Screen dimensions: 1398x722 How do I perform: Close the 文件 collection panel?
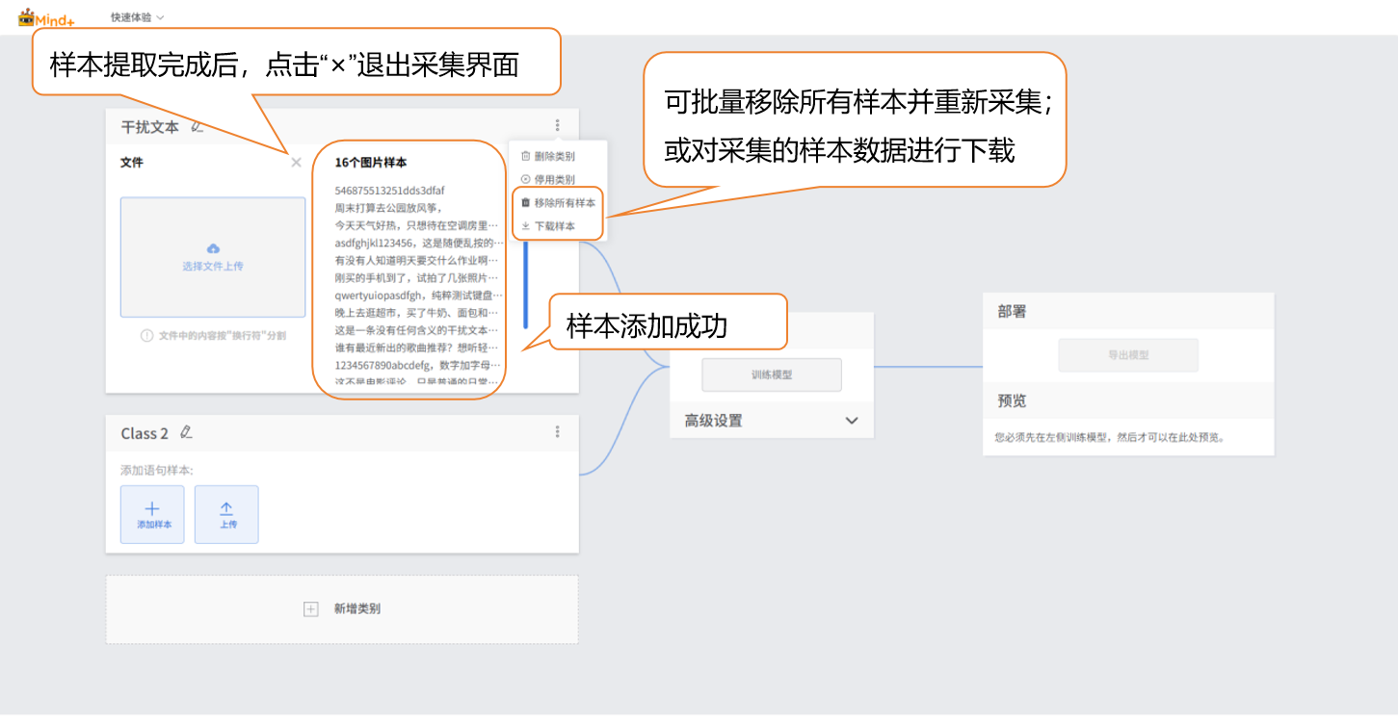click(x=296, y=163)
